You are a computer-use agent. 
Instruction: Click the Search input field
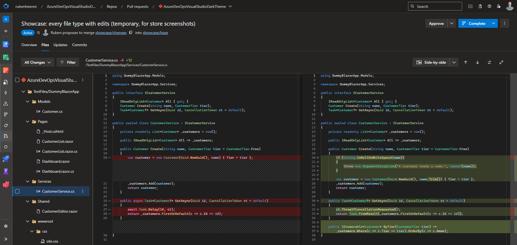tap(435, 6)
